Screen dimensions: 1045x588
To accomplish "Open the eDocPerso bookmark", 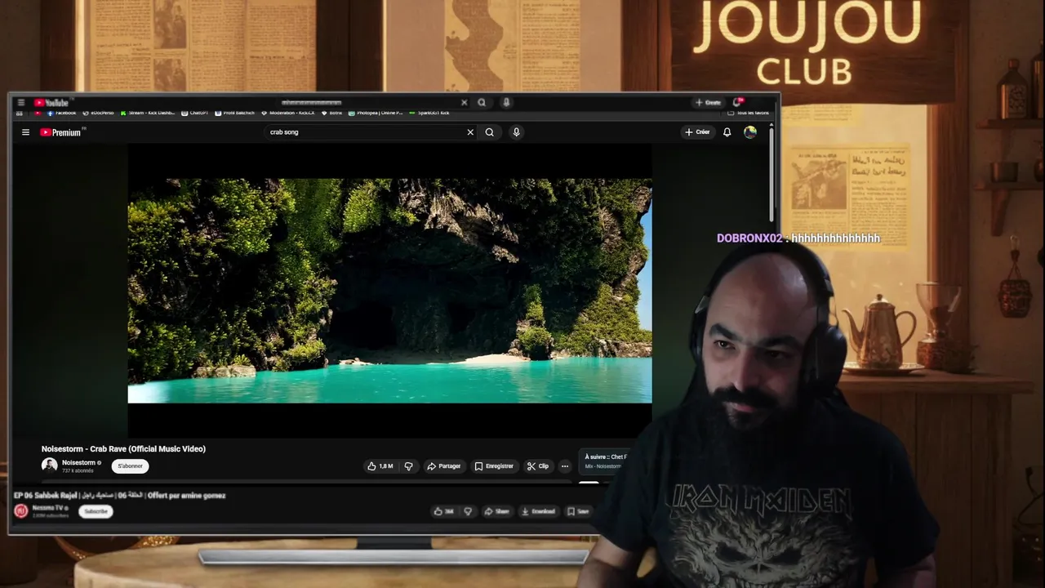I will point(100,113).
